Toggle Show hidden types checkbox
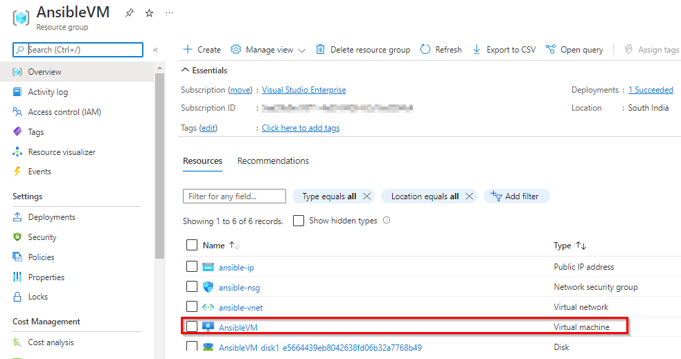681x359 pixels. point(299,221)
